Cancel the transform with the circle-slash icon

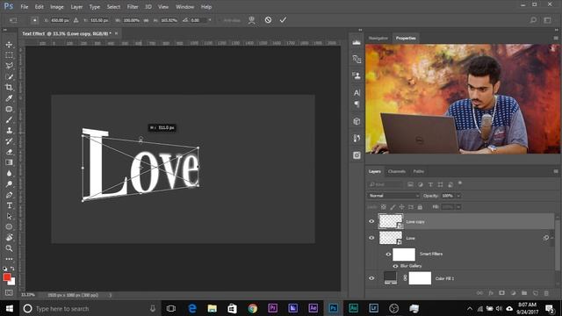point(268,19)
